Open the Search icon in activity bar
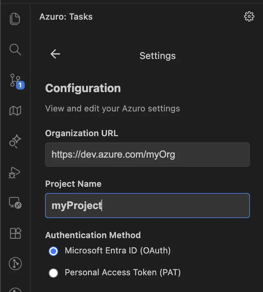The image size is (263, 292). point(15,50)
